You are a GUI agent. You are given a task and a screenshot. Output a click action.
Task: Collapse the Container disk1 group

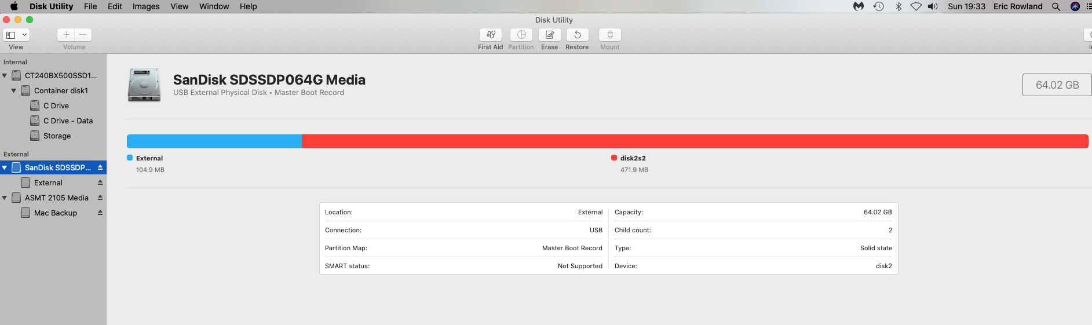(14, 90)
